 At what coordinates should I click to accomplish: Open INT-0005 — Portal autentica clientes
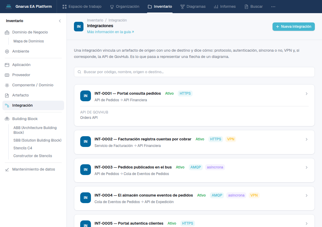(x=129, y=223)
